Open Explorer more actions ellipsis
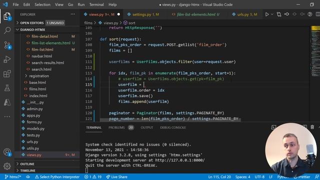The width and height of the screenshot is (320, 180). pos(72,14)
